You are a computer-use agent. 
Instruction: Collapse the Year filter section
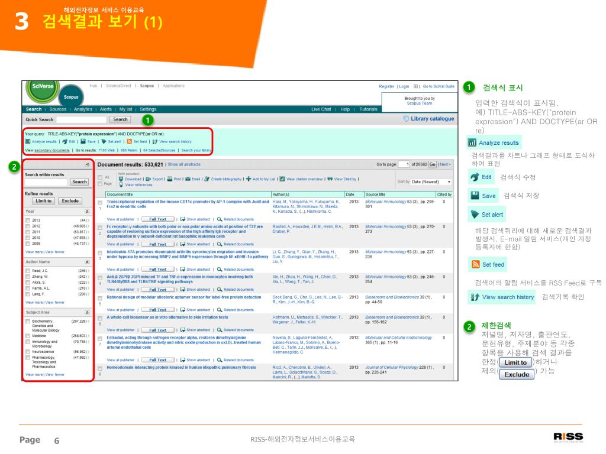tap(87, 212)
